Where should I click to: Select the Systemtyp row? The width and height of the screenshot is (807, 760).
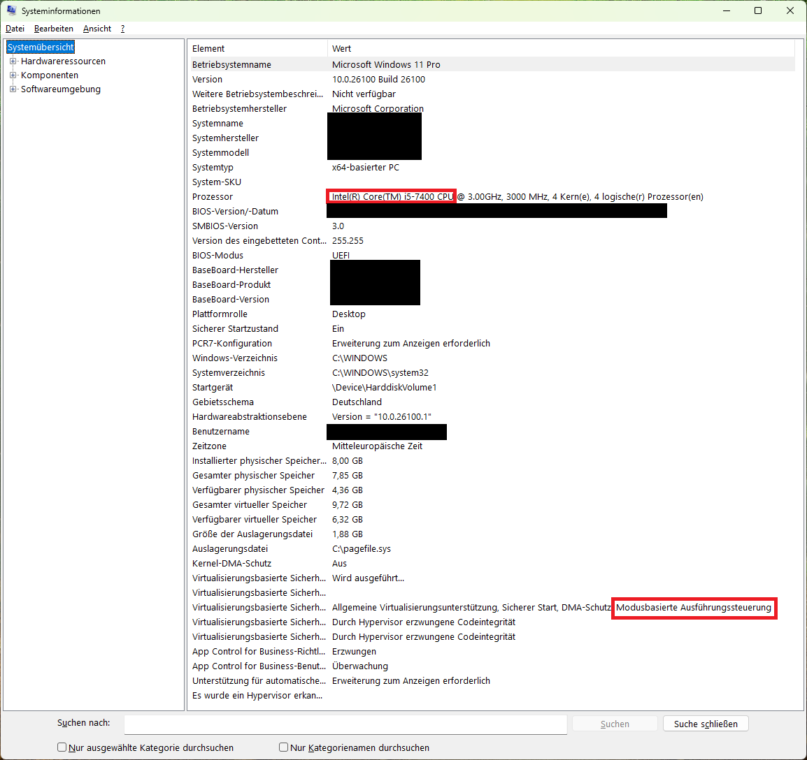click(492, 167)
